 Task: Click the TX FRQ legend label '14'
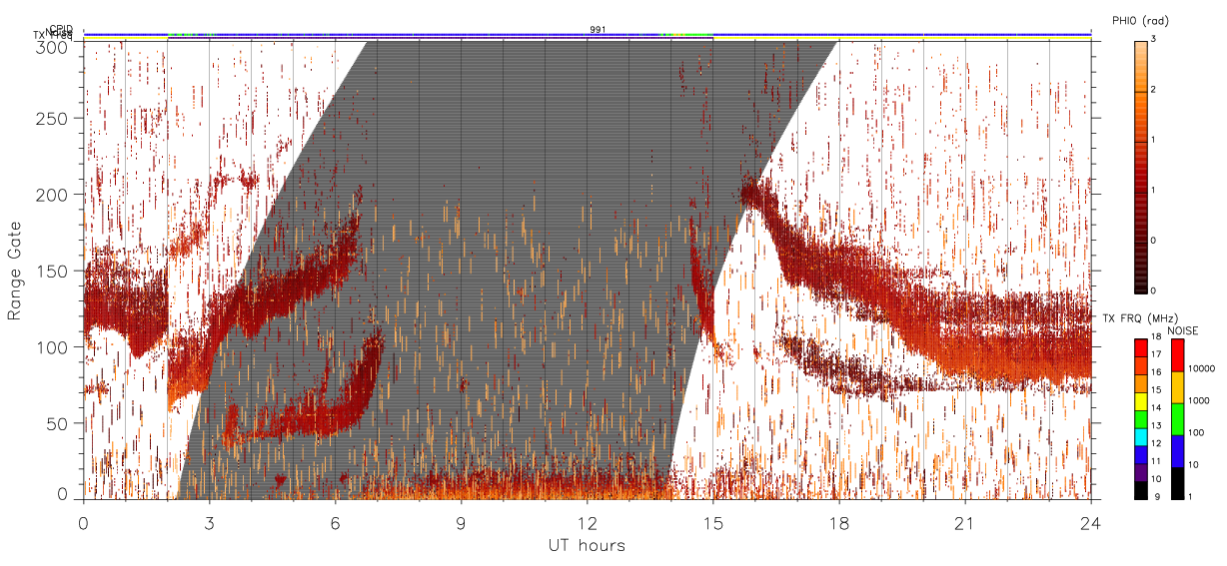point(1156,407)
